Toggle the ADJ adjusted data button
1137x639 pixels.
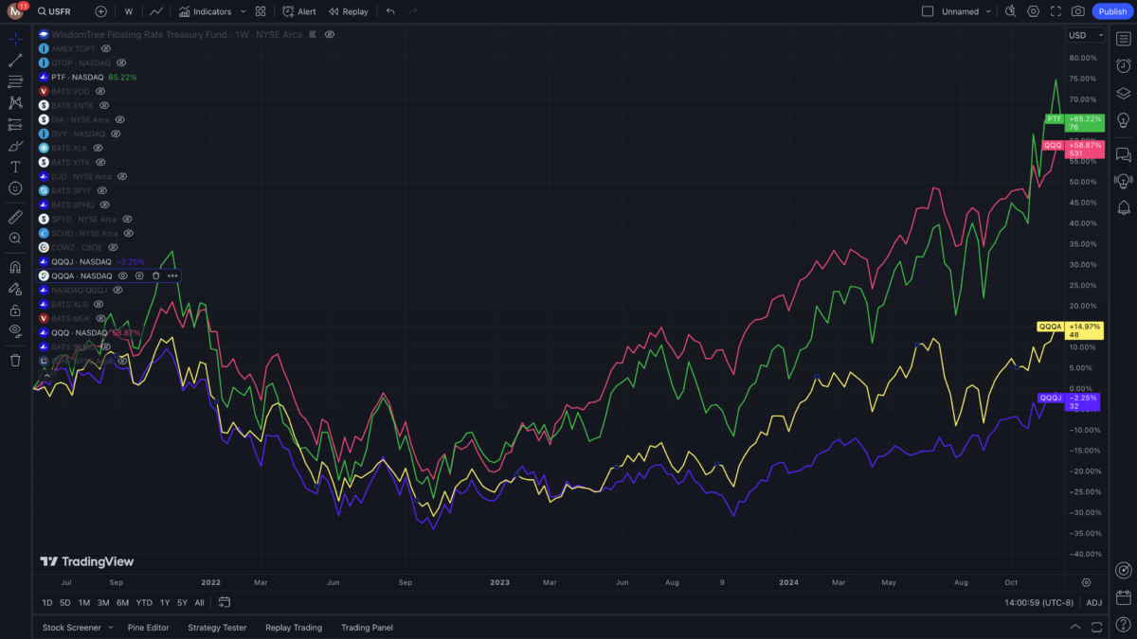pos(1093,603)
